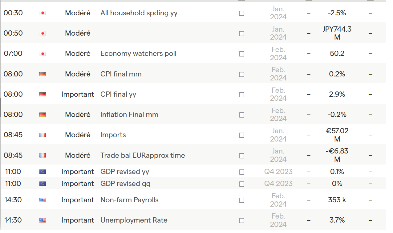Toggle the checkbox for GDP revised qq
393x233 pixels.
[x=242, y=184]
